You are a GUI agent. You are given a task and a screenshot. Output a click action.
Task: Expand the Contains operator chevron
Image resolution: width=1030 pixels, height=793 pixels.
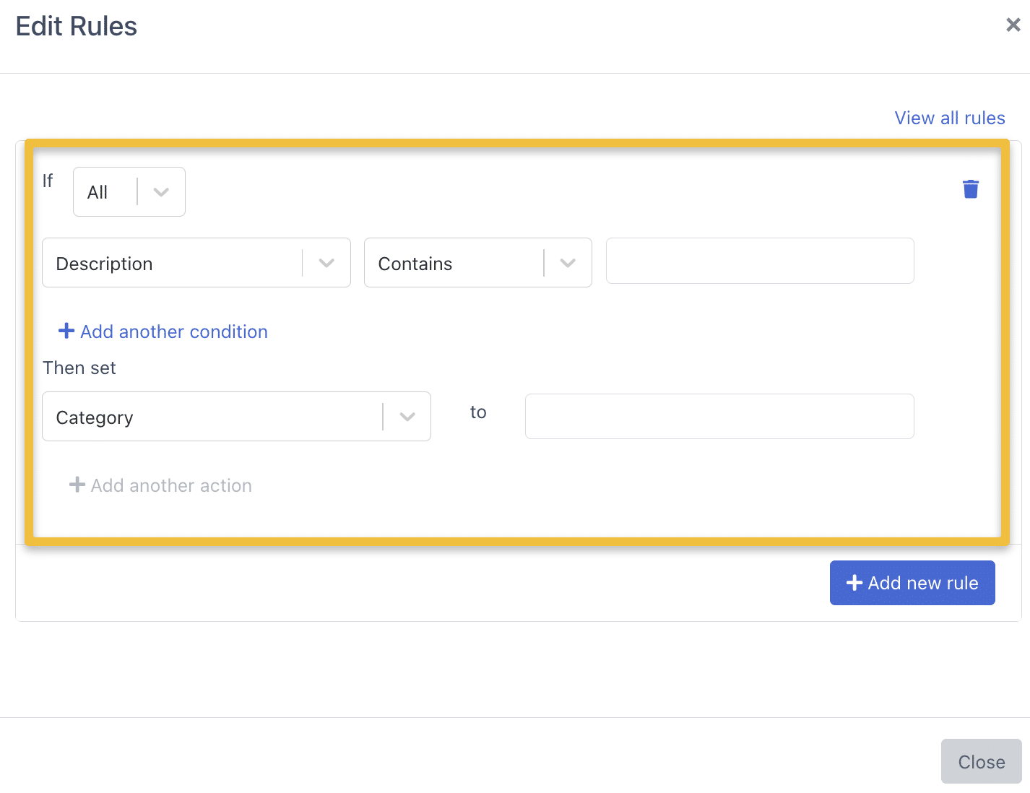click(568, 263)
